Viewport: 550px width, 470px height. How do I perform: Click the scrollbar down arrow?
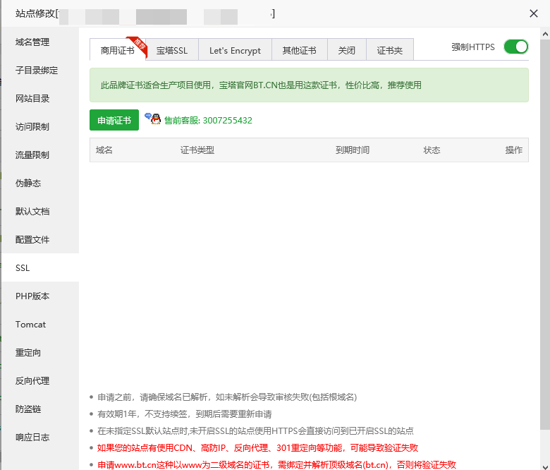point(545,466)
